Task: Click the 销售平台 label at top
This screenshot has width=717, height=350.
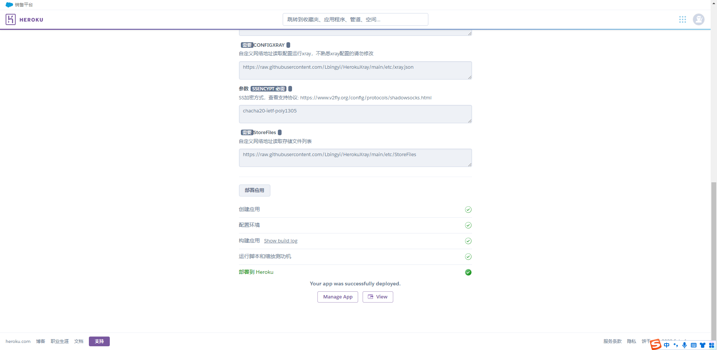Action: point(24,5)
